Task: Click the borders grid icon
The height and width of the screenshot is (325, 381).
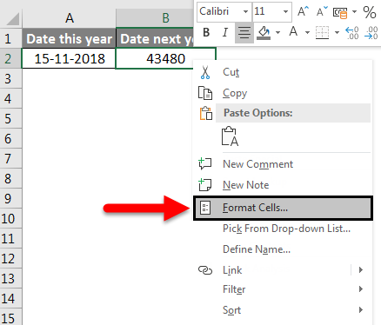Action: tap(322, 32)
